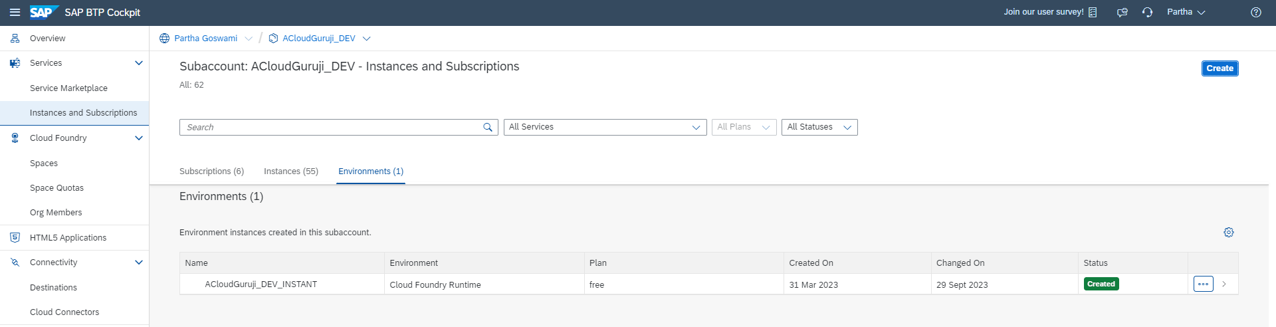Click the SAP logo
The image size is (1276, 327).
(x=42, y=13)
